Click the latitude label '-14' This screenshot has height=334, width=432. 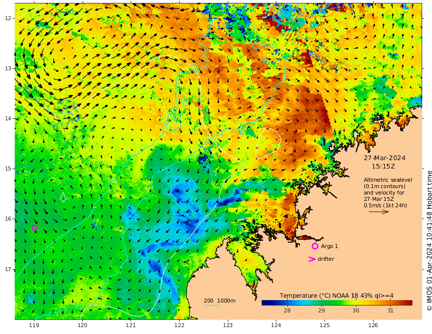[x=7, y=118]
